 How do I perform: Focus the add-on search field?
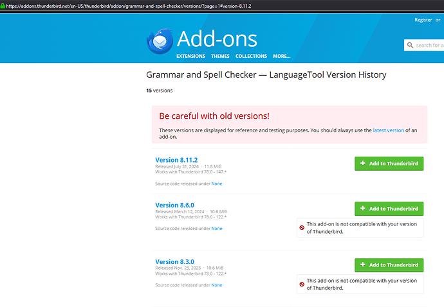(x=429, y=45)
